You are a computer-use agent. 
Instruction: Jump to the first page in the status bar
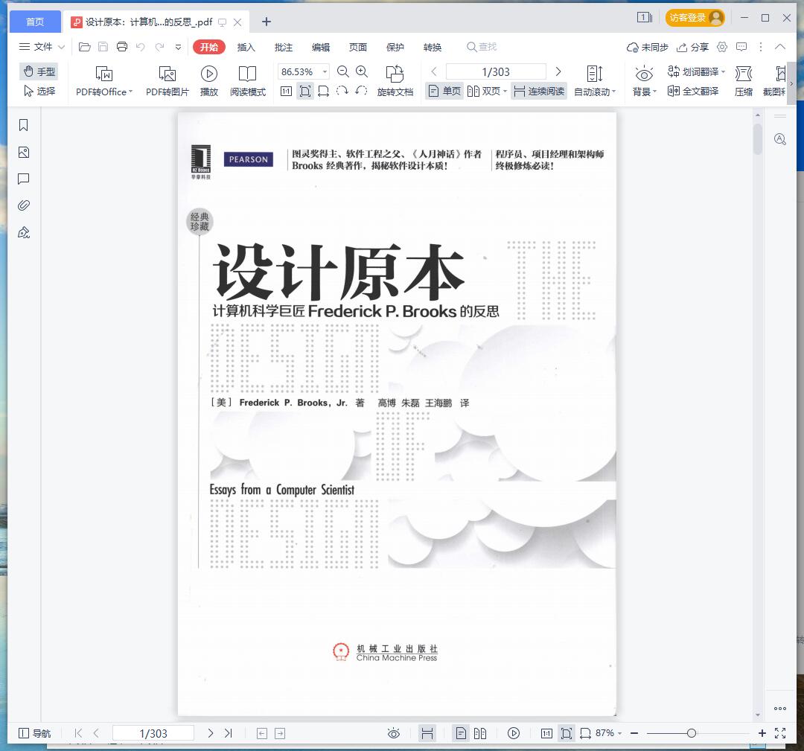tap(78, 733)
